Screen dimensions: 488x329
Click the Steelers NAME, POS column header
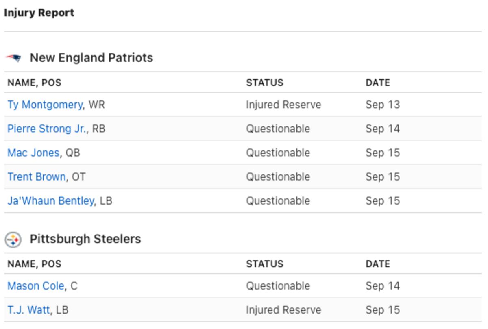coord(34,264)
